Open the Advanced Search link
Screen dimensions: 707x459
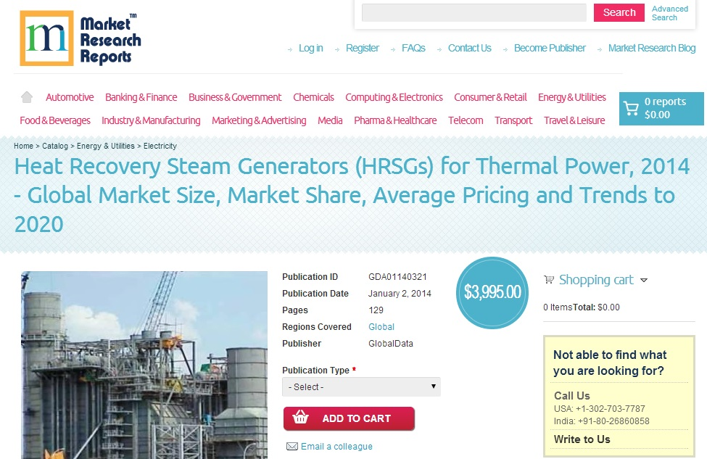point(669,12)
